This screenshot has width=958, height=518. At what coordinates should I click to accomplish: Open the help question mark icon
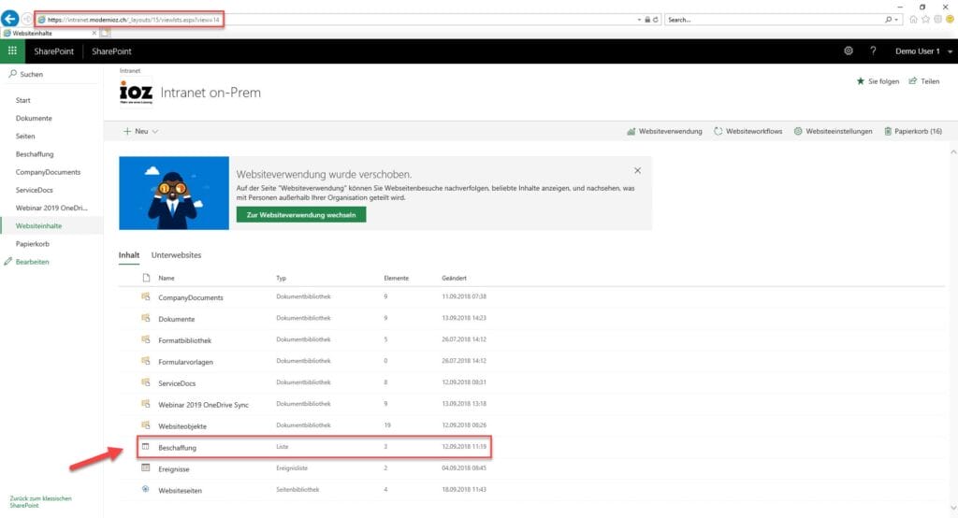[x=873, y=51]
